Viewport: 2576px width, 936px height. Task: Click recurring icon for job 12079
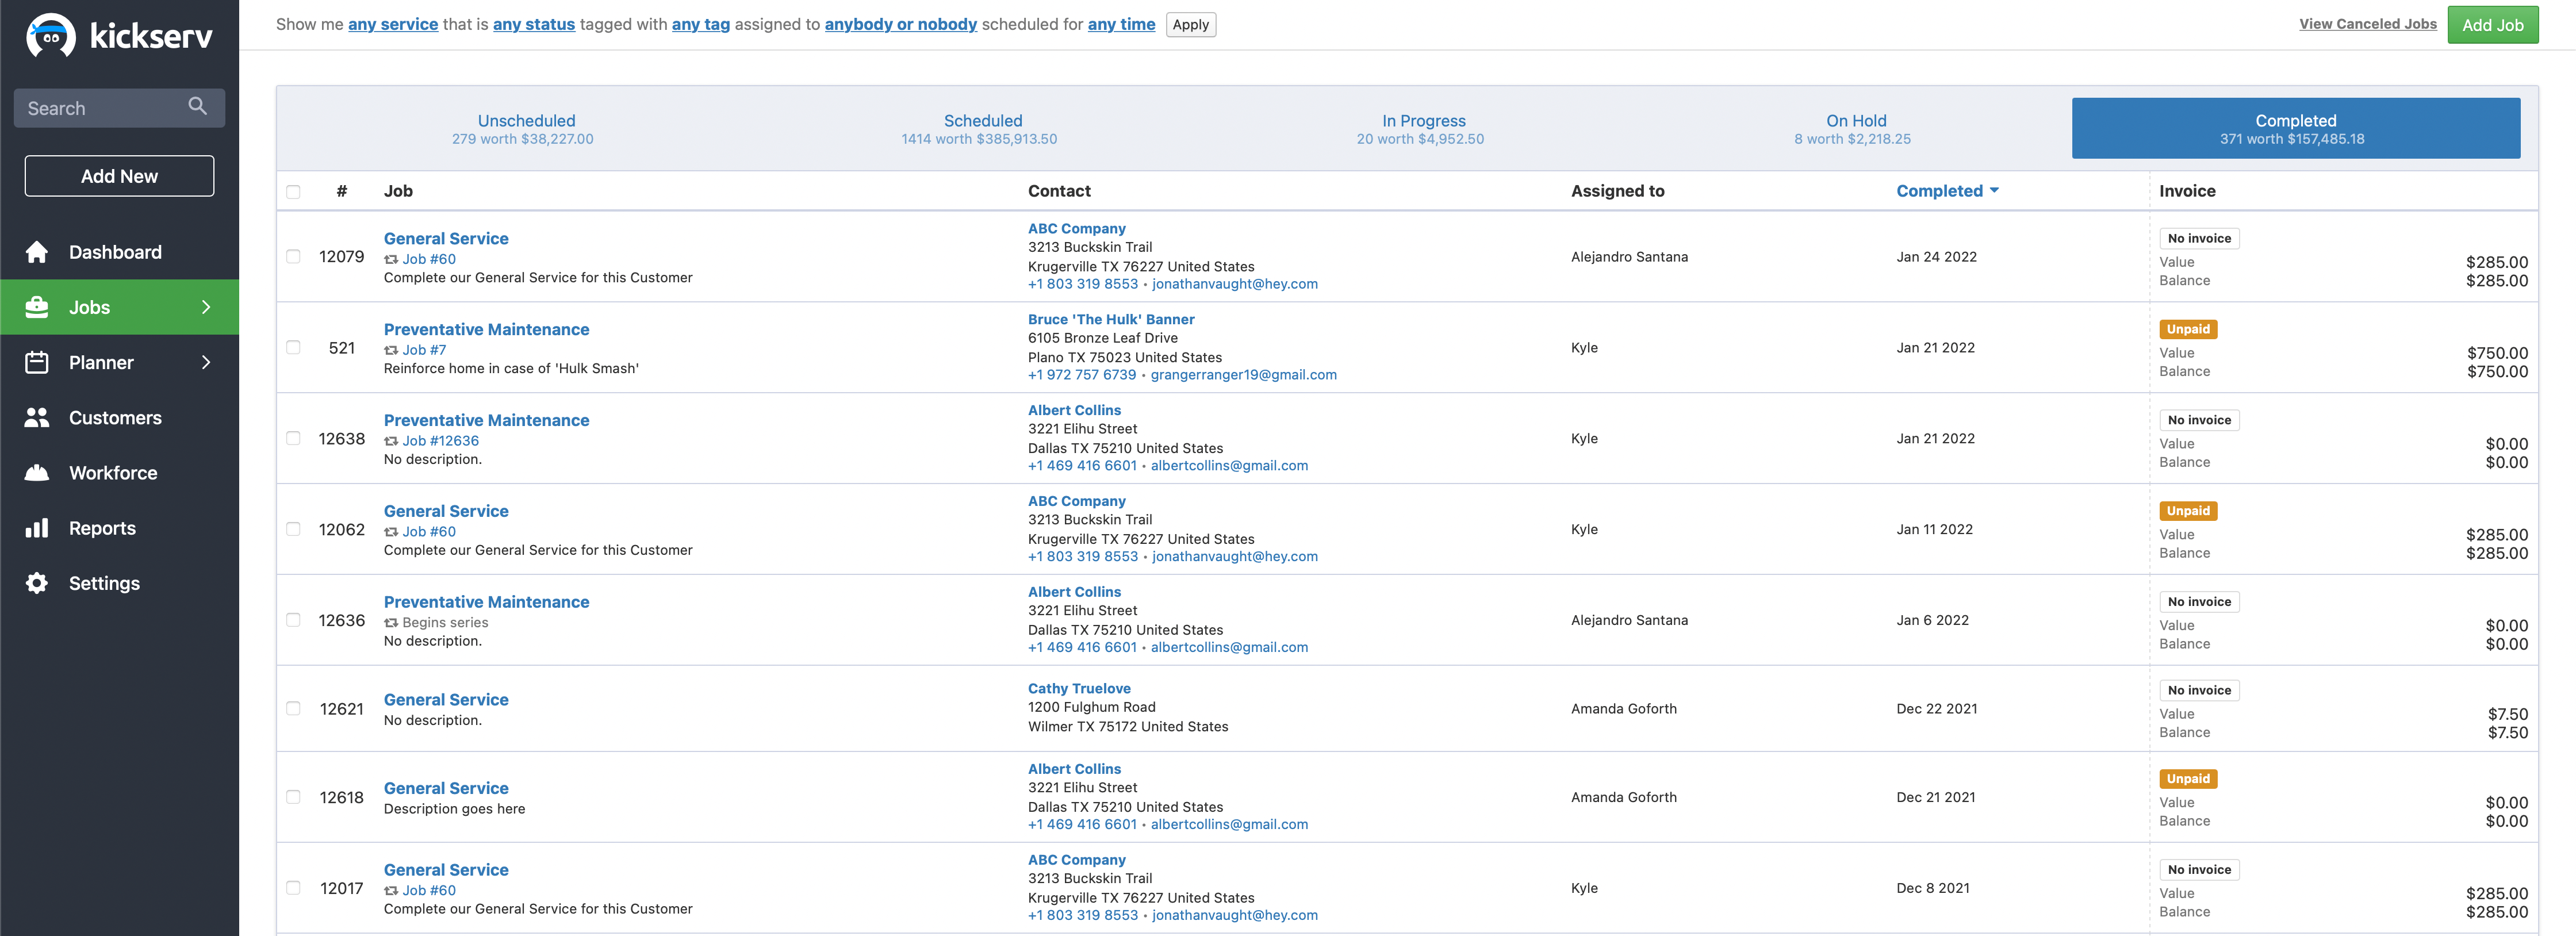click(391, 259)
